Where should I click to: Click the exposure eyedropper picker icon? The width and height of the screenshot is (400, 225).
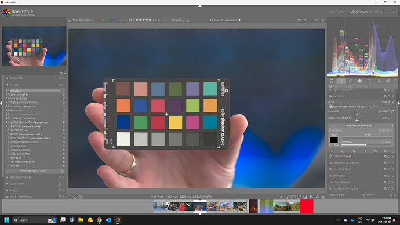393,111
